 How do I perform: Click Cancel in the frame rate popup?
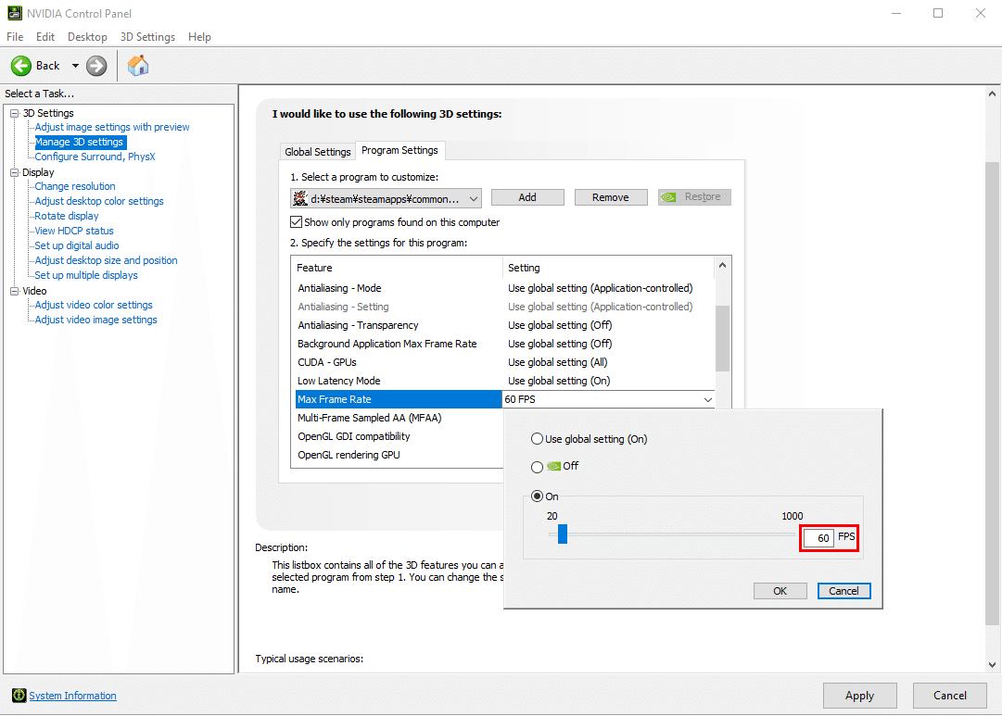coord(843,591)
